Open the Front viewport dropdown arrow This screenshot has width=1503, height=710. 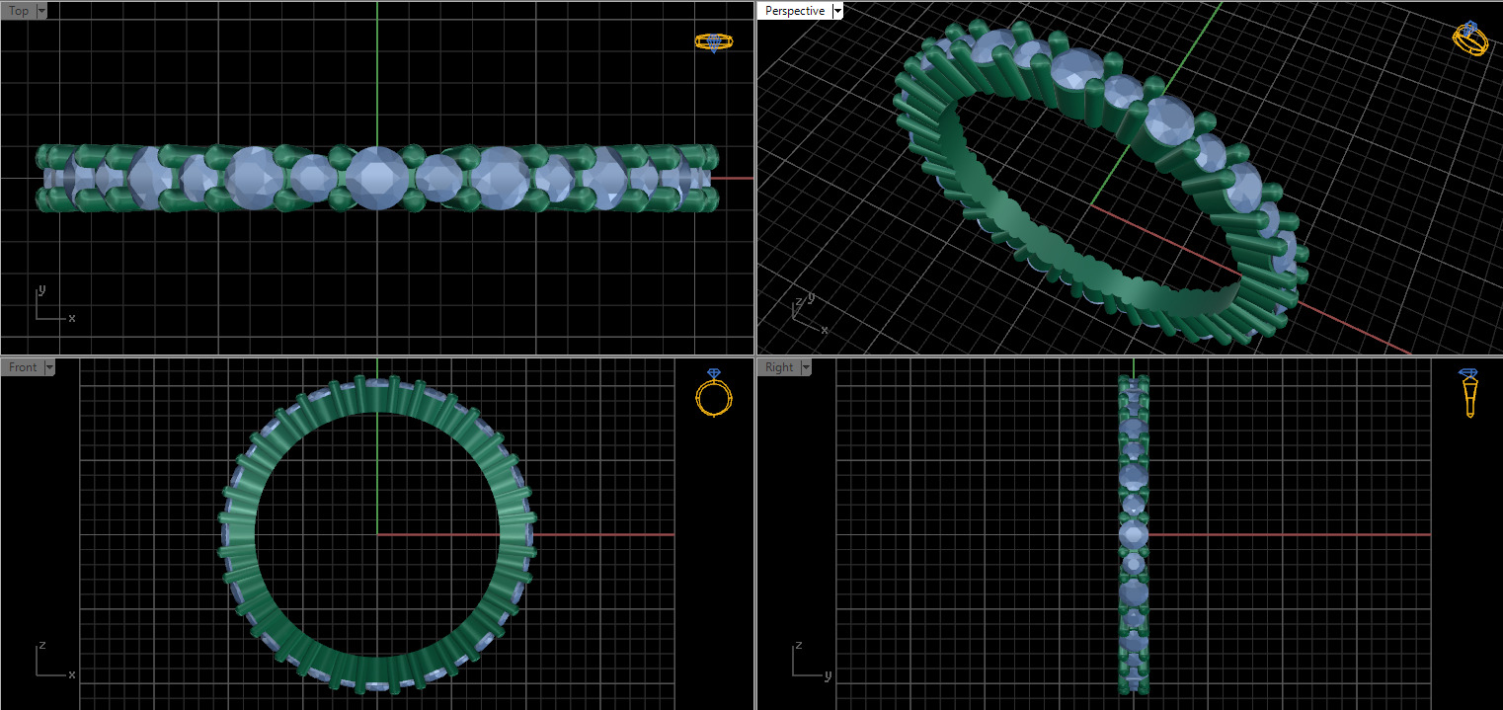click(49, 367)
